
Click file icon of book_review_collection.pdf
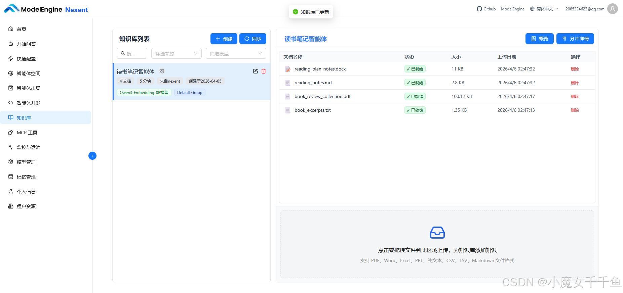coord(288,96)
